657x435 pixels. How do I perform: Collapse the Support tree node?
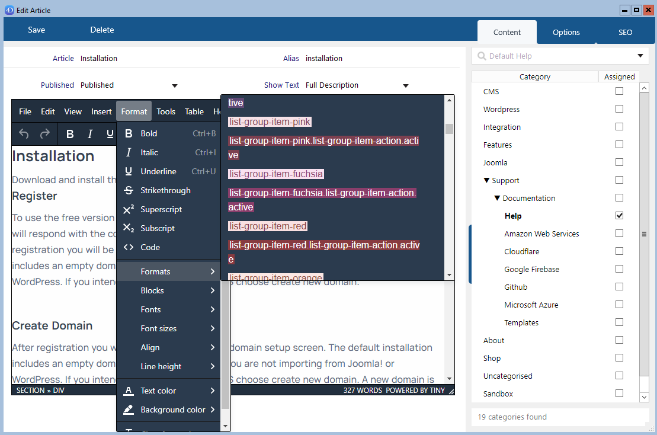tap(486, 181)
